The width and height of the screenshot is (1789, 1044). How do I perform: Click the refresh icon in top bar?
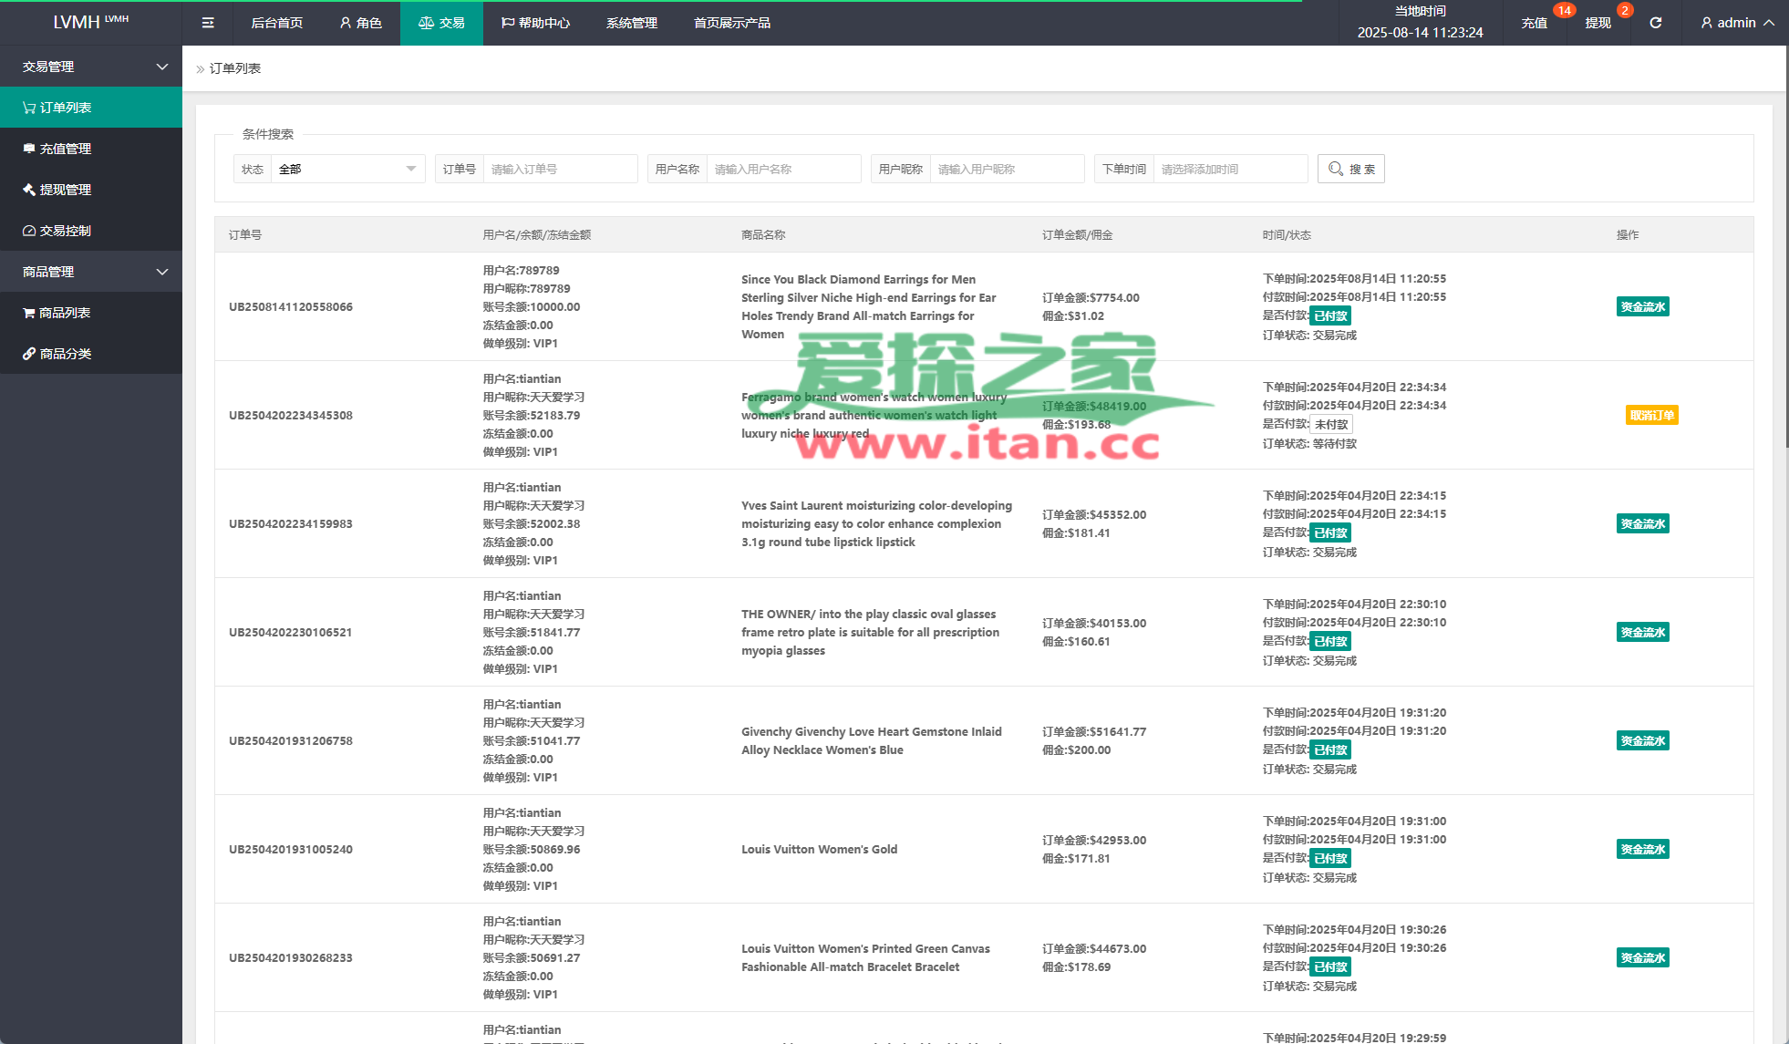tap(1655, 23)
